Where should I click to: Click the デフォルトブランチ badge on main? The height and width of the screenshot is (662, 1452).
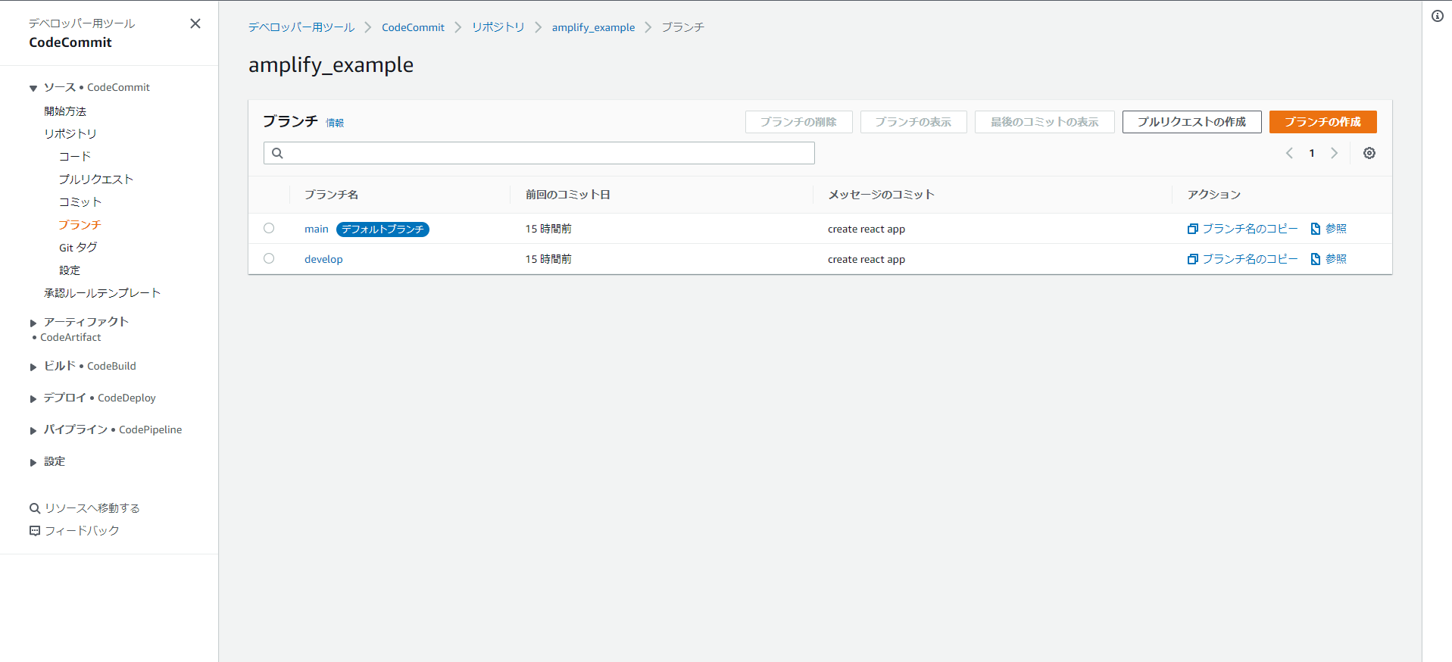[383, 230]
